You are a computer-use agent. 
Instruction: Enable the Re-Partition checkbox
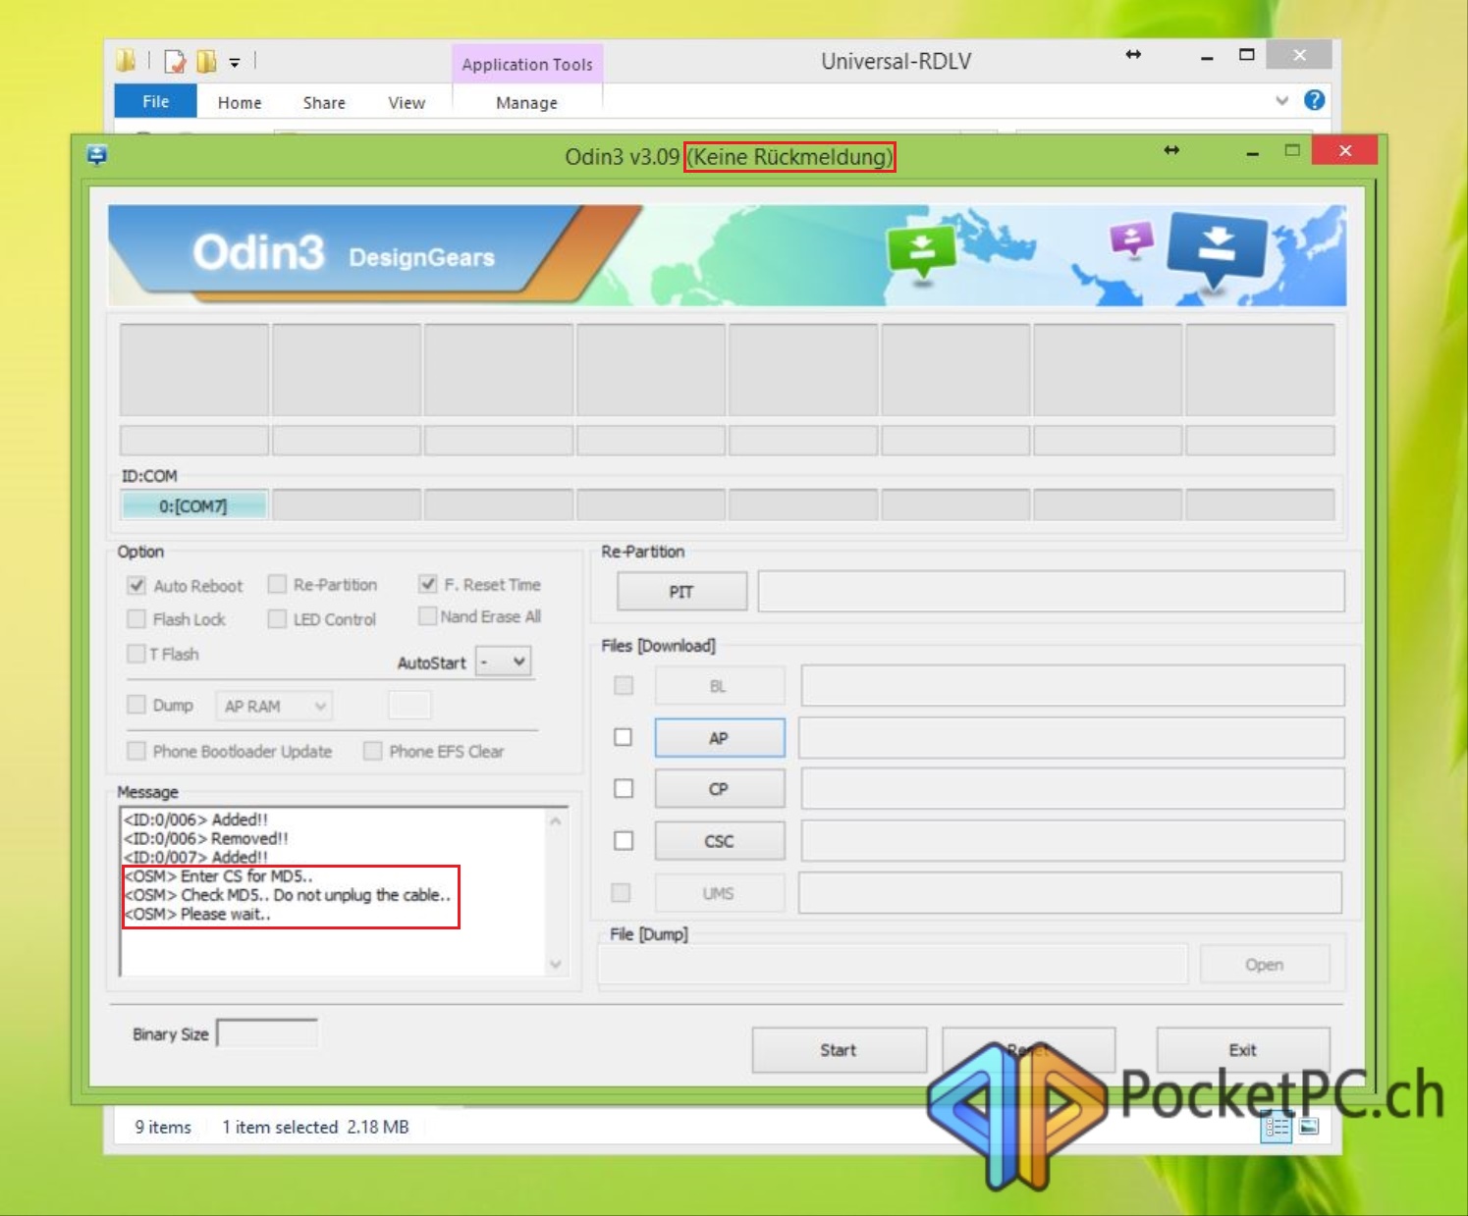coord(277,584)
